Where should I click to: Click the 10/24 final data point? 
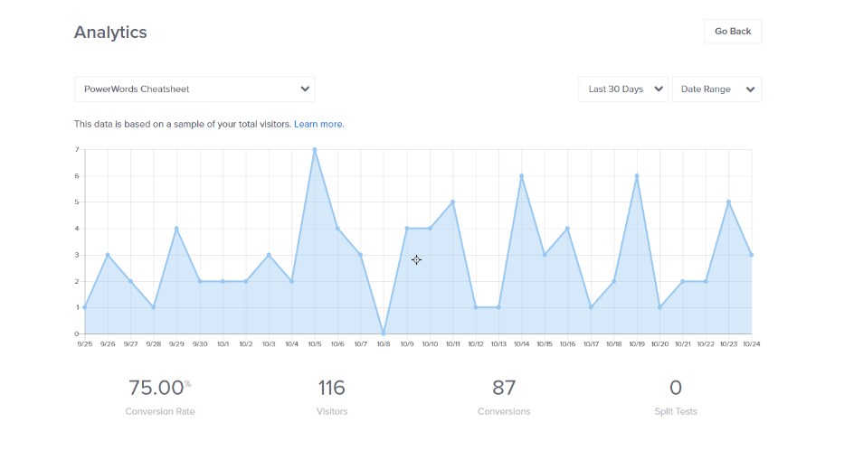(x=752, y=255)
